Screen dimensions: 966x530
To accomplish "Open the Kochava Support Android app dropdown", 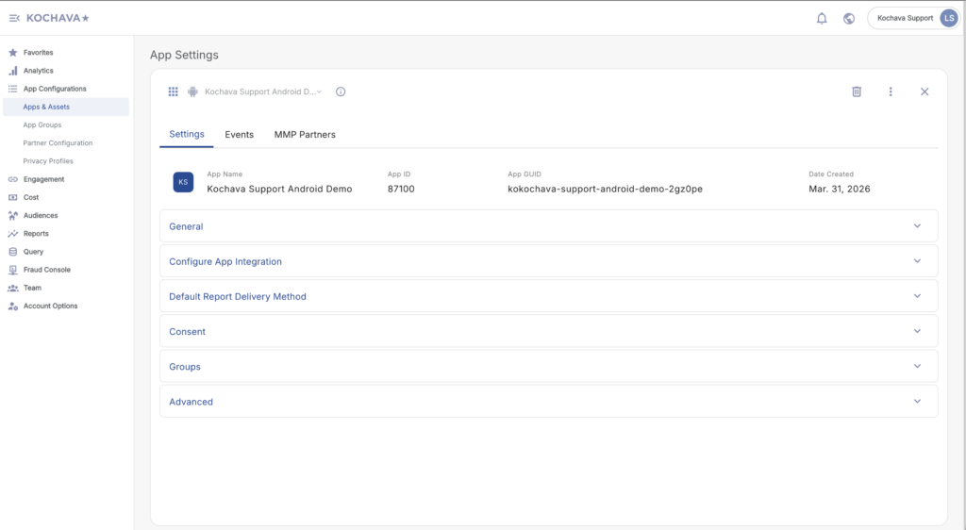I will (x=259, y=91).
